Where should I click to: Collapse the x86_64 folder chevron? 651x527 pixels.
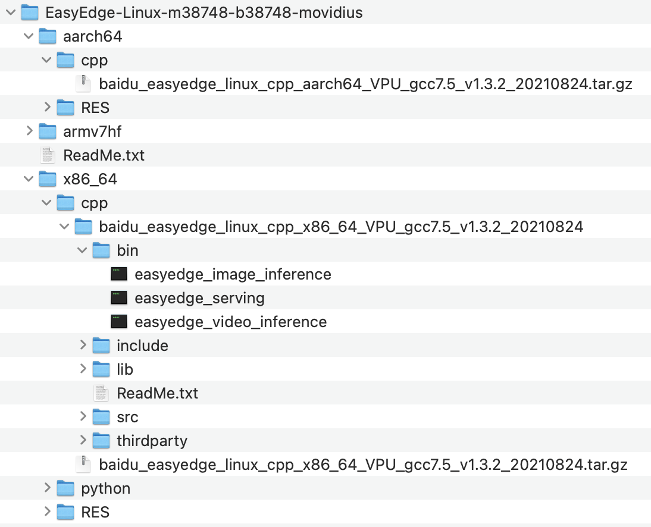pyautogui.click(x=29, y=179)
